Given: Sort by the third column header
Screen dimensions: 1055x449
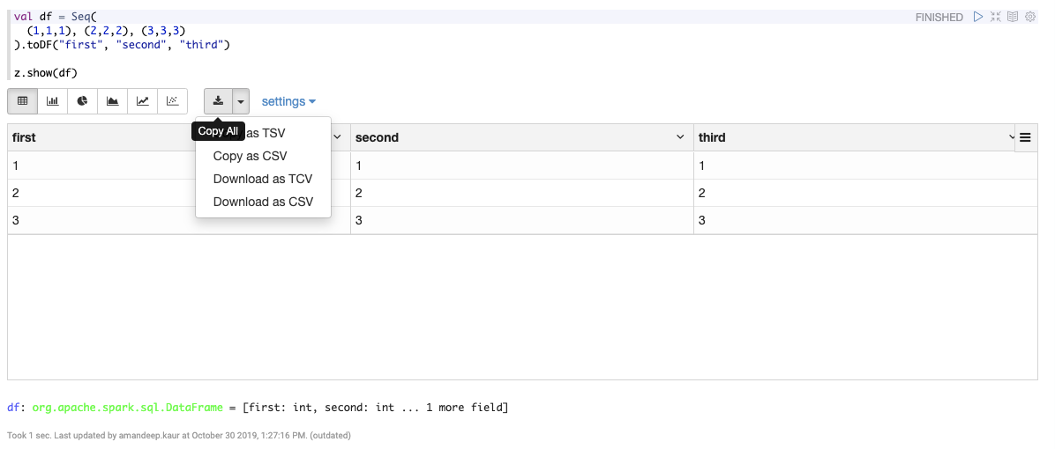Looking at the screenshot, I should click(712, 137).
